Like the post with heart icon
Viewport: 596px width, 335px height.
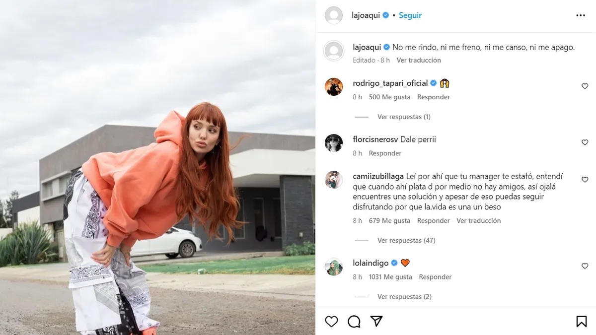click(x=331, y=322)
